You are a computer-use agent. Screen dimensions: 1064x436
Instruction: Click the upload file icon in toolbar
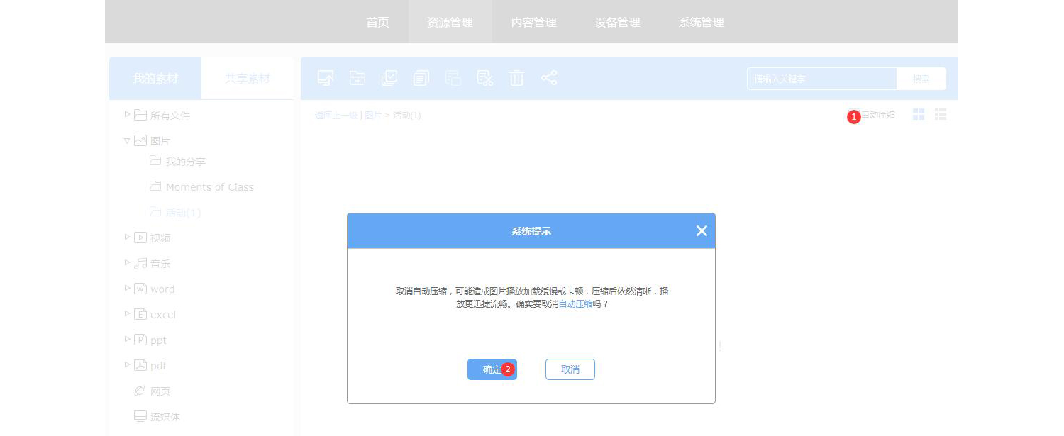[x=326, y=78]
